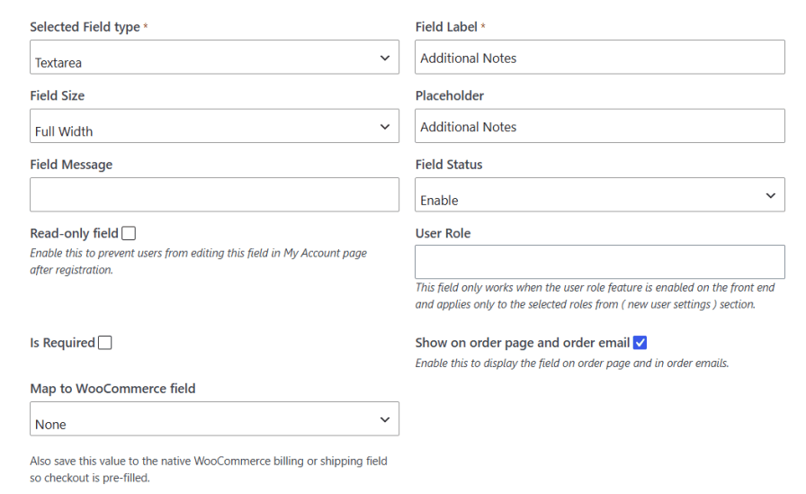
Task: Click the empty Field Message input
Action: tap(214, 195)
